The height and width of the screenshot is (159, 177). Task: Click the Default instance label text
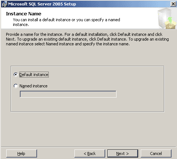(34, 75)
